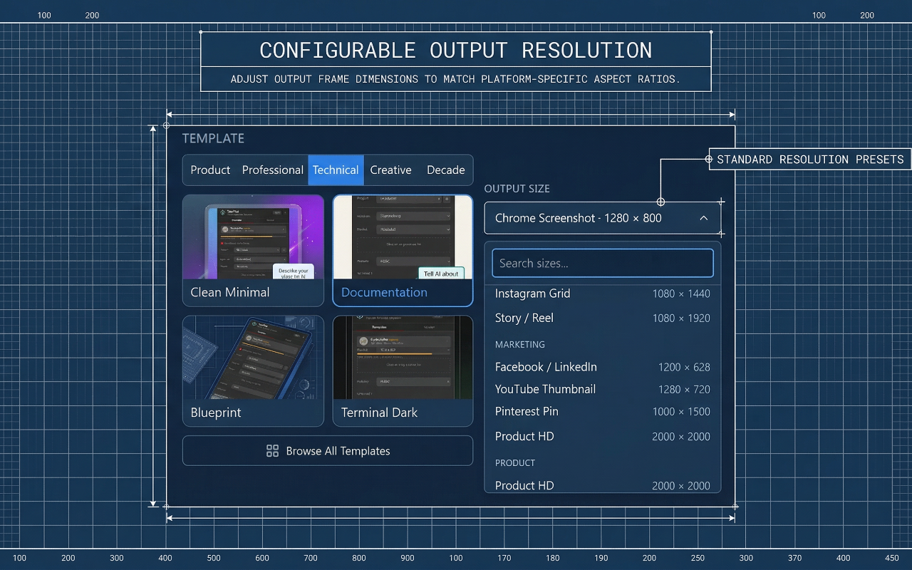912x570 pixels.
Task: Choose the Blueprint template
Action: (253, 370)
